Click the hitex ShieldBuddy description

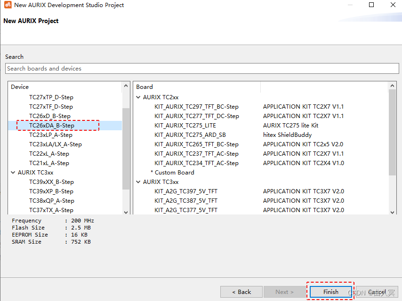click(x=288, y=135)
